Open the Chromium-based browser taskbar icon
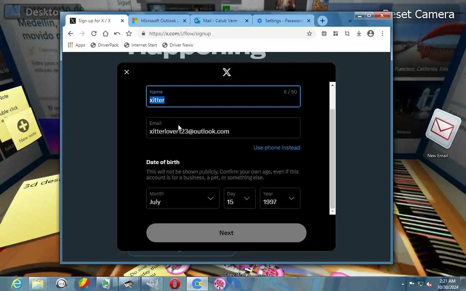Viewport: 466px width, 291px height. pyautogui.click(x=197, y=284)
